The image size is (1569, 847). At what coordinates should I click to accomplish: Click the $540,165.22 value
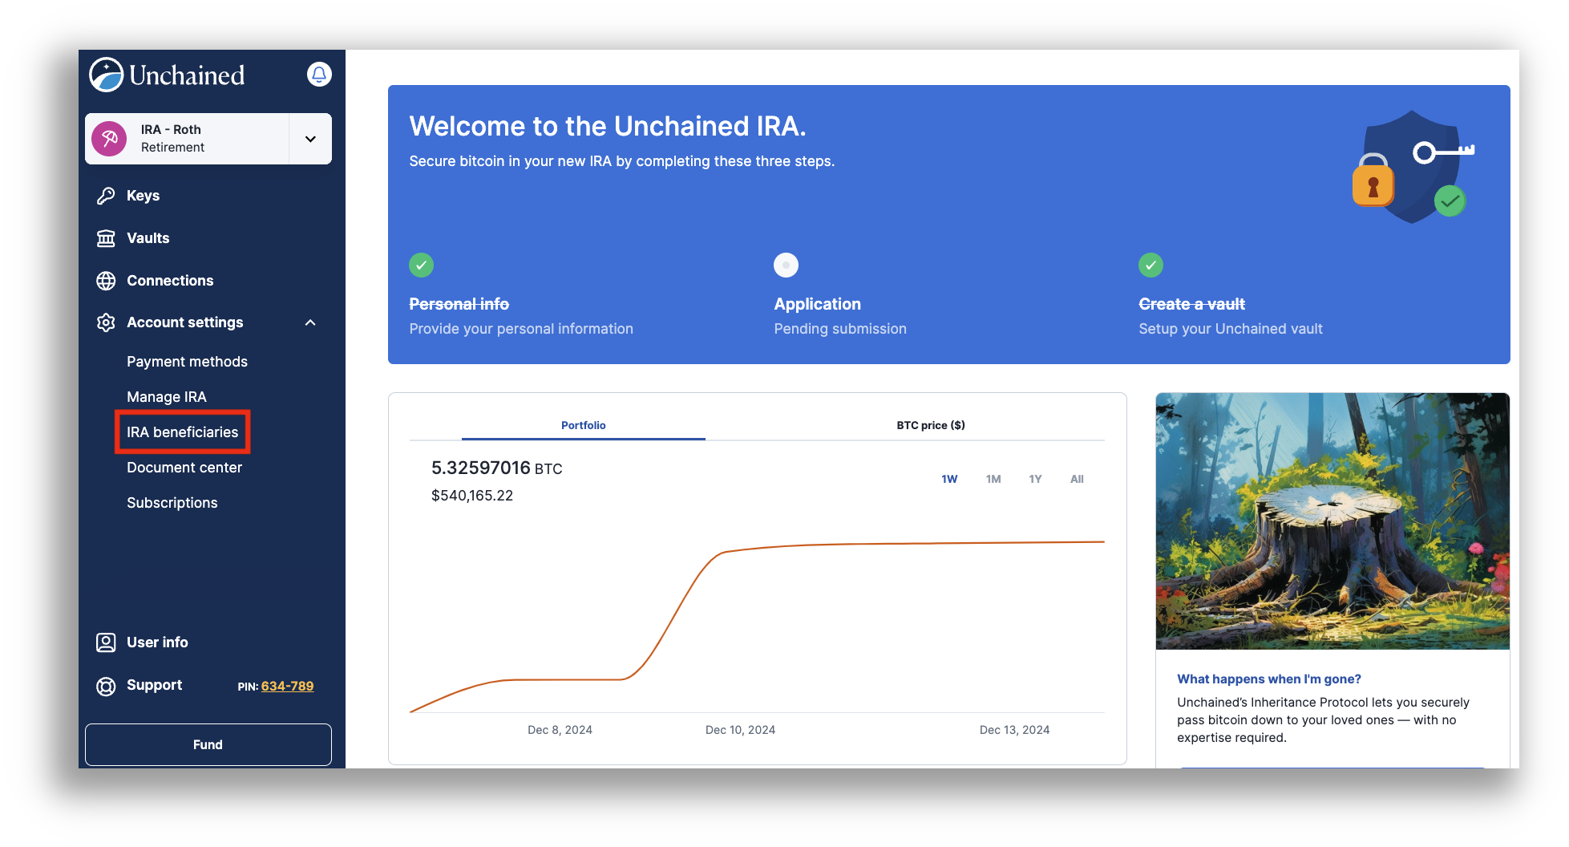pos(472,496)
